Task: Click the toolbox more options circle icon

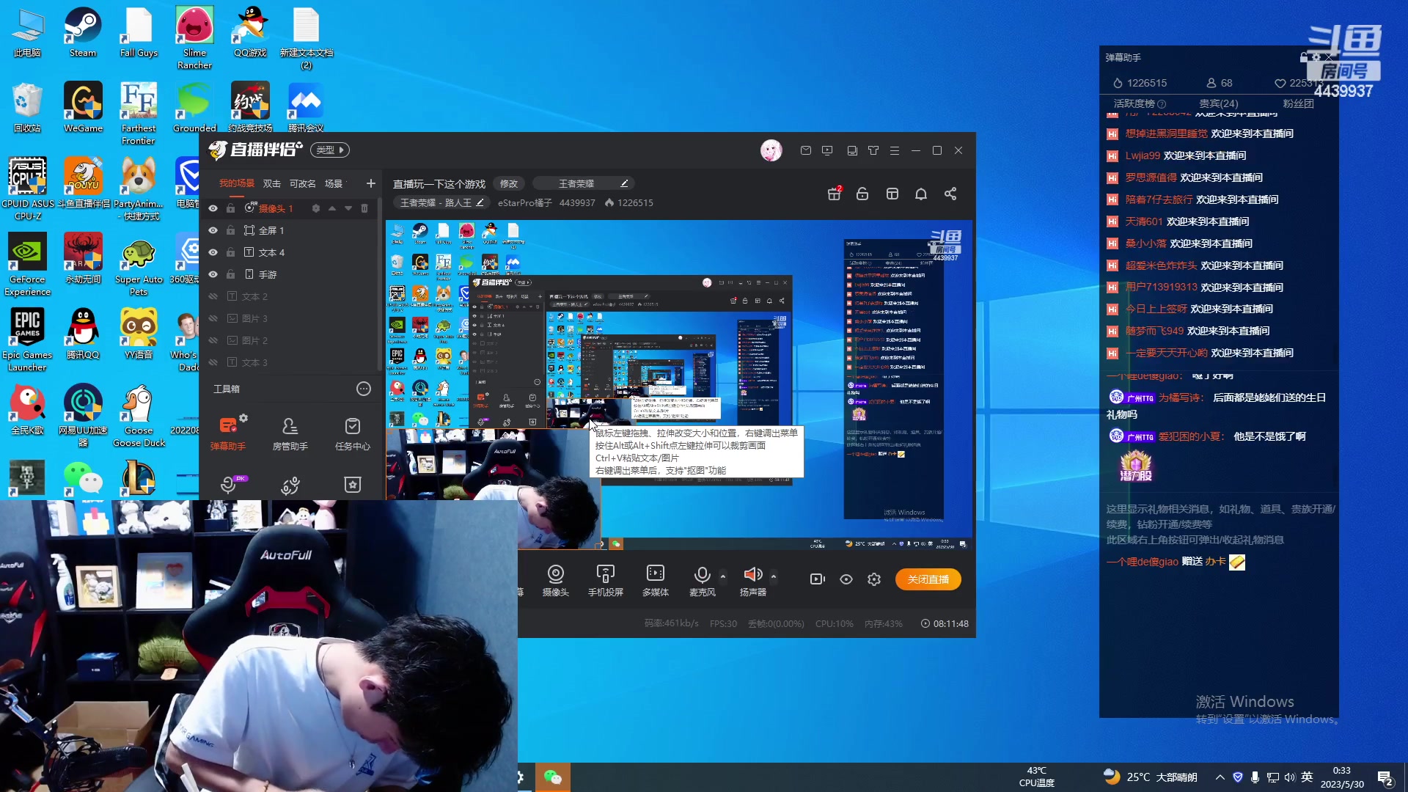Action: 364,389
